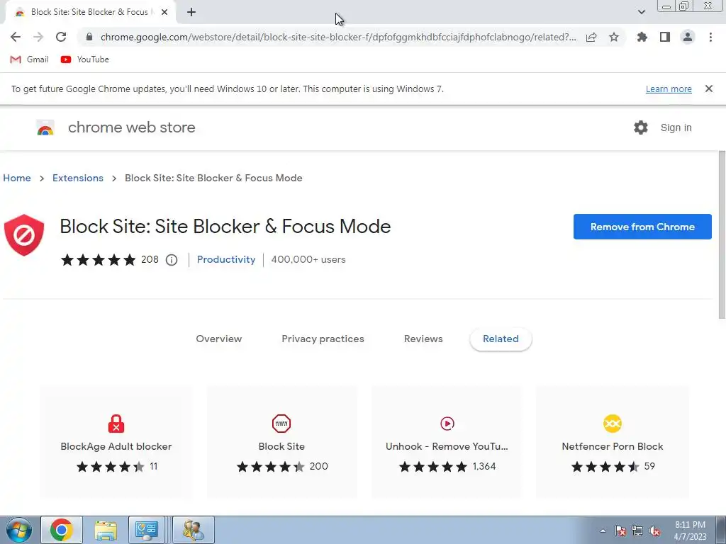Open the Productivity category link

[226, 259]
